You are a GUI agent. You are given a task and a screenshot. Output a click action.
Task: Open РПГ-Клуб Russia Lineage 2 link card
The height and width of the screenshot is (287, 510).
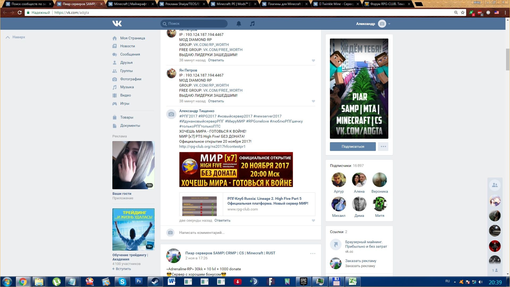click(x=247, y=204)
